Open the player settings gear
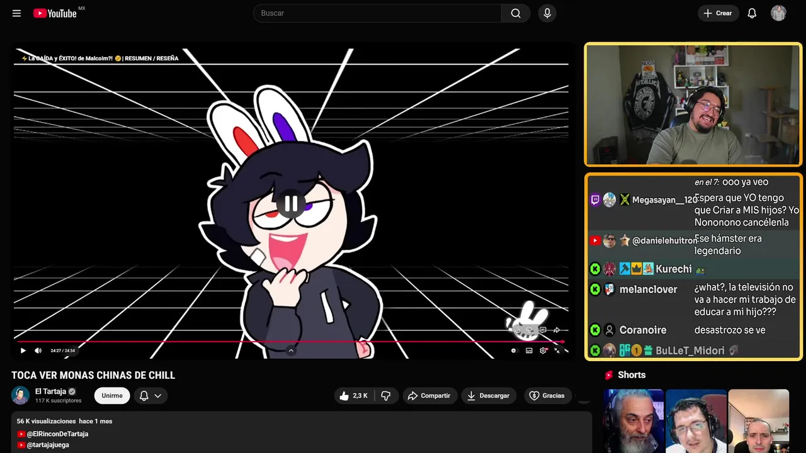Screen dimensions: 806x453 [x=543, y=350]
